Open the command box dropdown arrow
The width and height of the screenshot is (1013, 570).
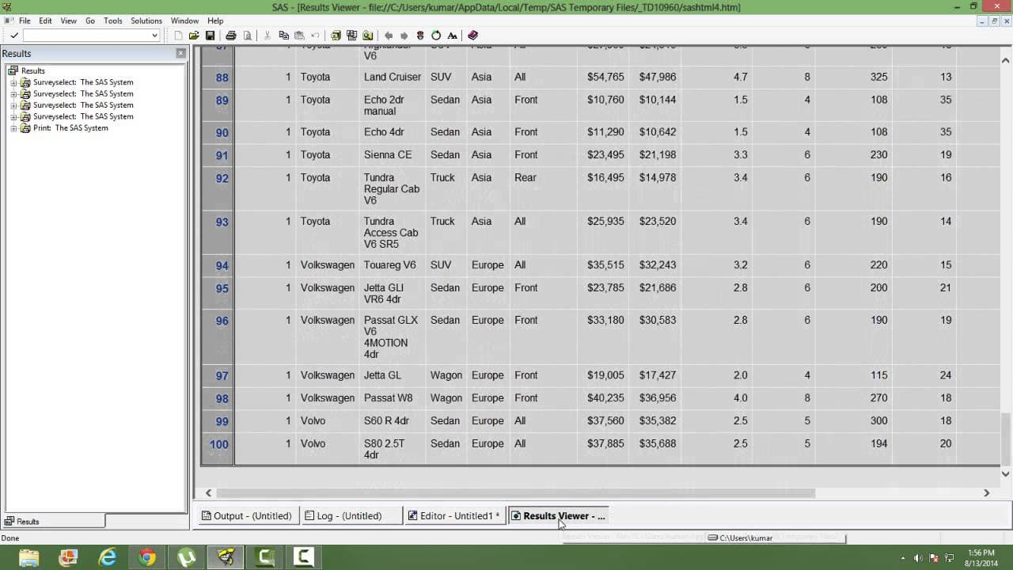(x=155, y=36)
